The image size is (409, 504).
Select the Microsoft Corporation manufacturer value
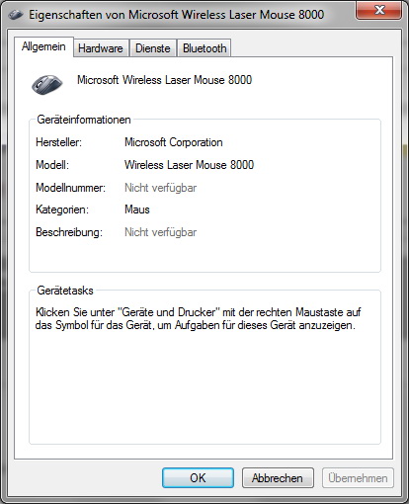pos(174,142)
